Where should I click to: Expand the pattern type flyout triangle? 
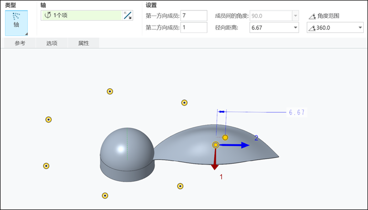[26, 34]
